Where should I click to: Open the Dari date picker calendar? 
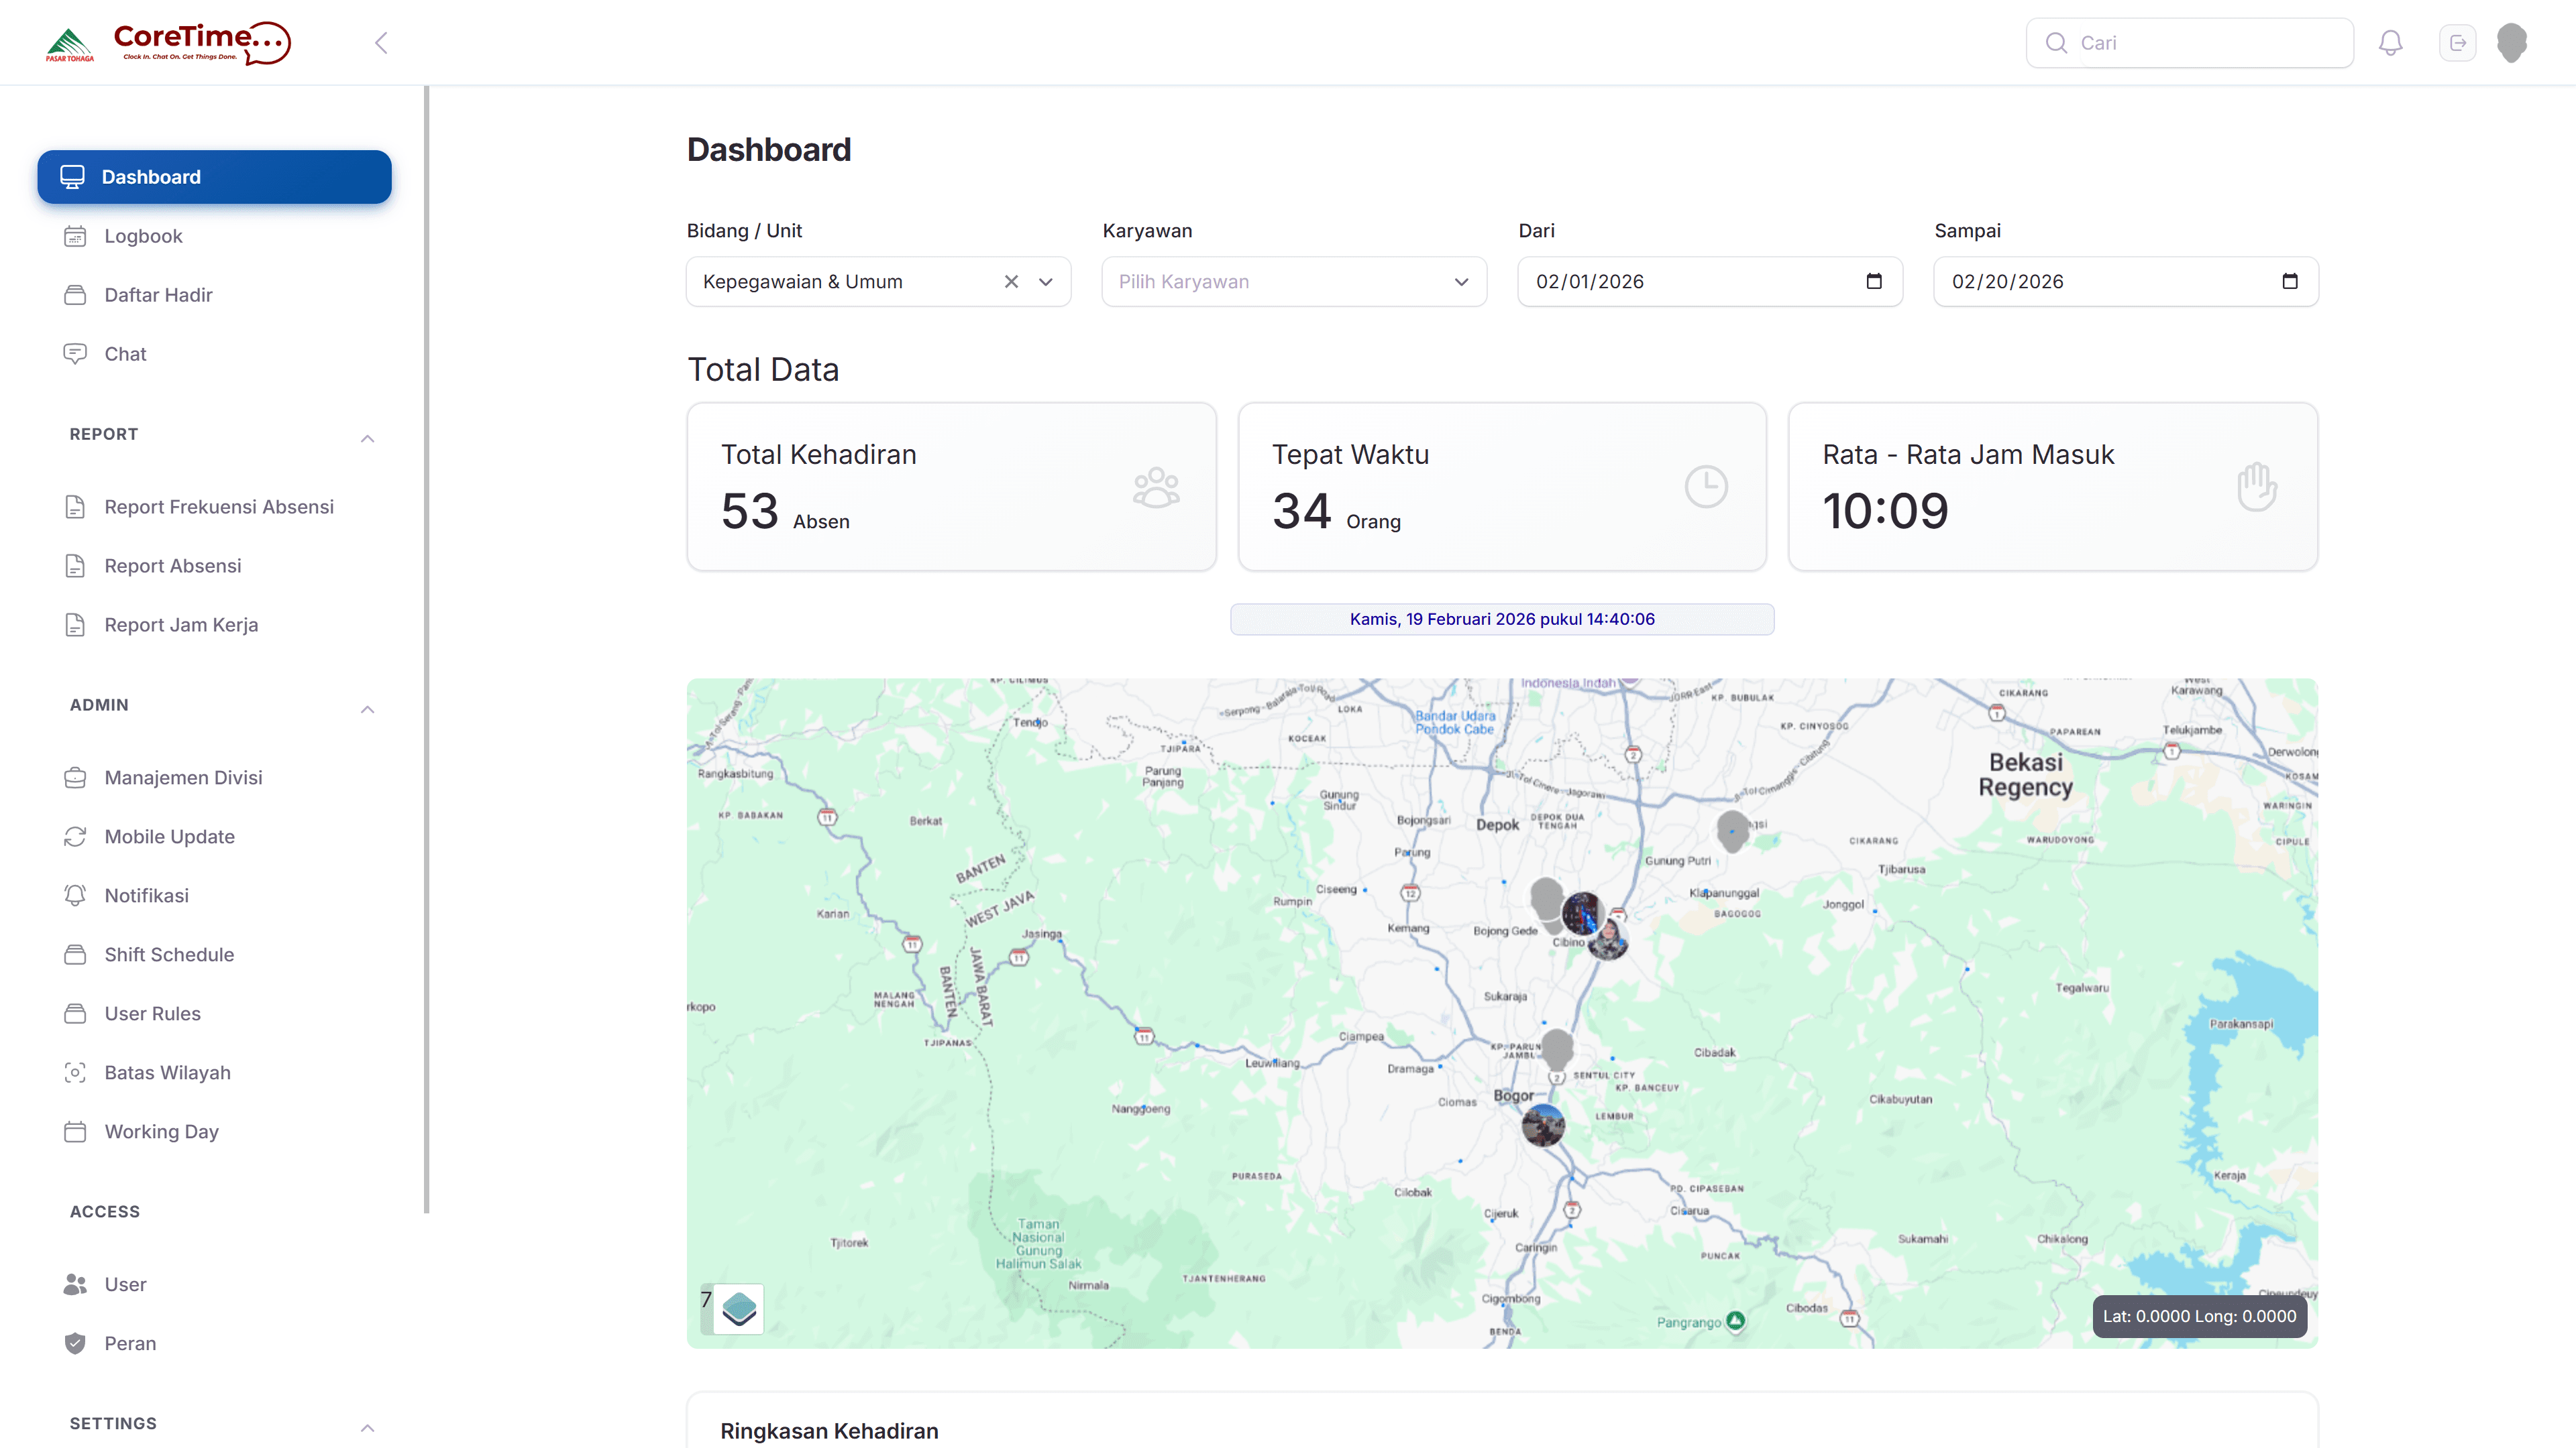(x=1872, y=282)
